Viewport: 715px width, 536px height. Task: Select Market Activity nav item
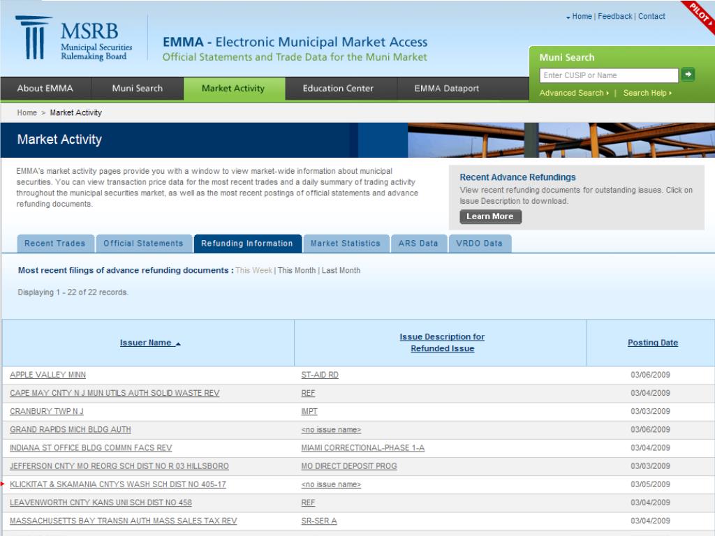tap(234, 89)
